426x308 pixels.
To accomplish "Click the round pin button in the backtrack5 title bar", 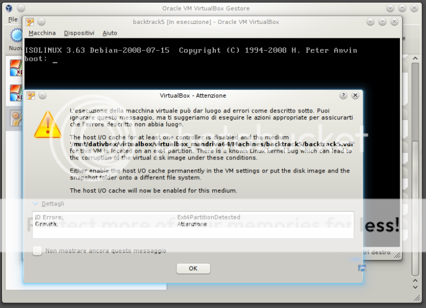I will coord(41,21).
